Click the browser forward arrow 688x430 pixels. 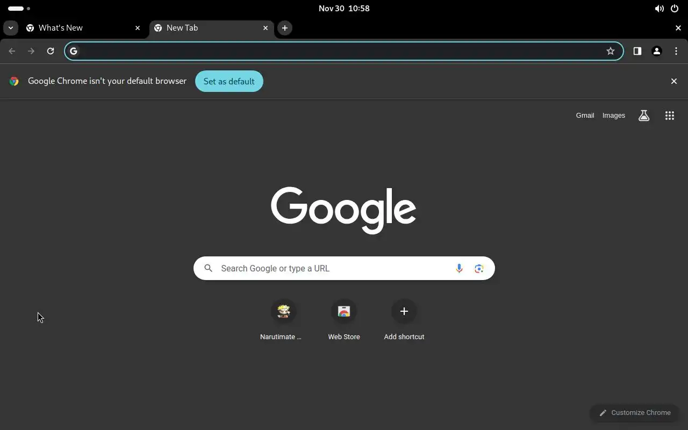coord(31,51)
